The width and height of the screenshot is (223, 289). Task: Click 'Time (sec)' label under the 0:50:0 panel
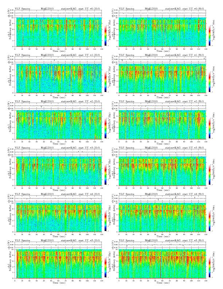(163, 51)
